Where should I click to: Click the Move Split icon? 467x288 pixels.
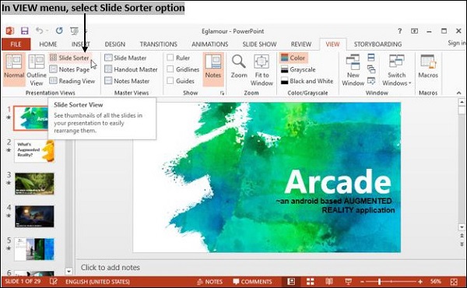(x=371, y=81)
